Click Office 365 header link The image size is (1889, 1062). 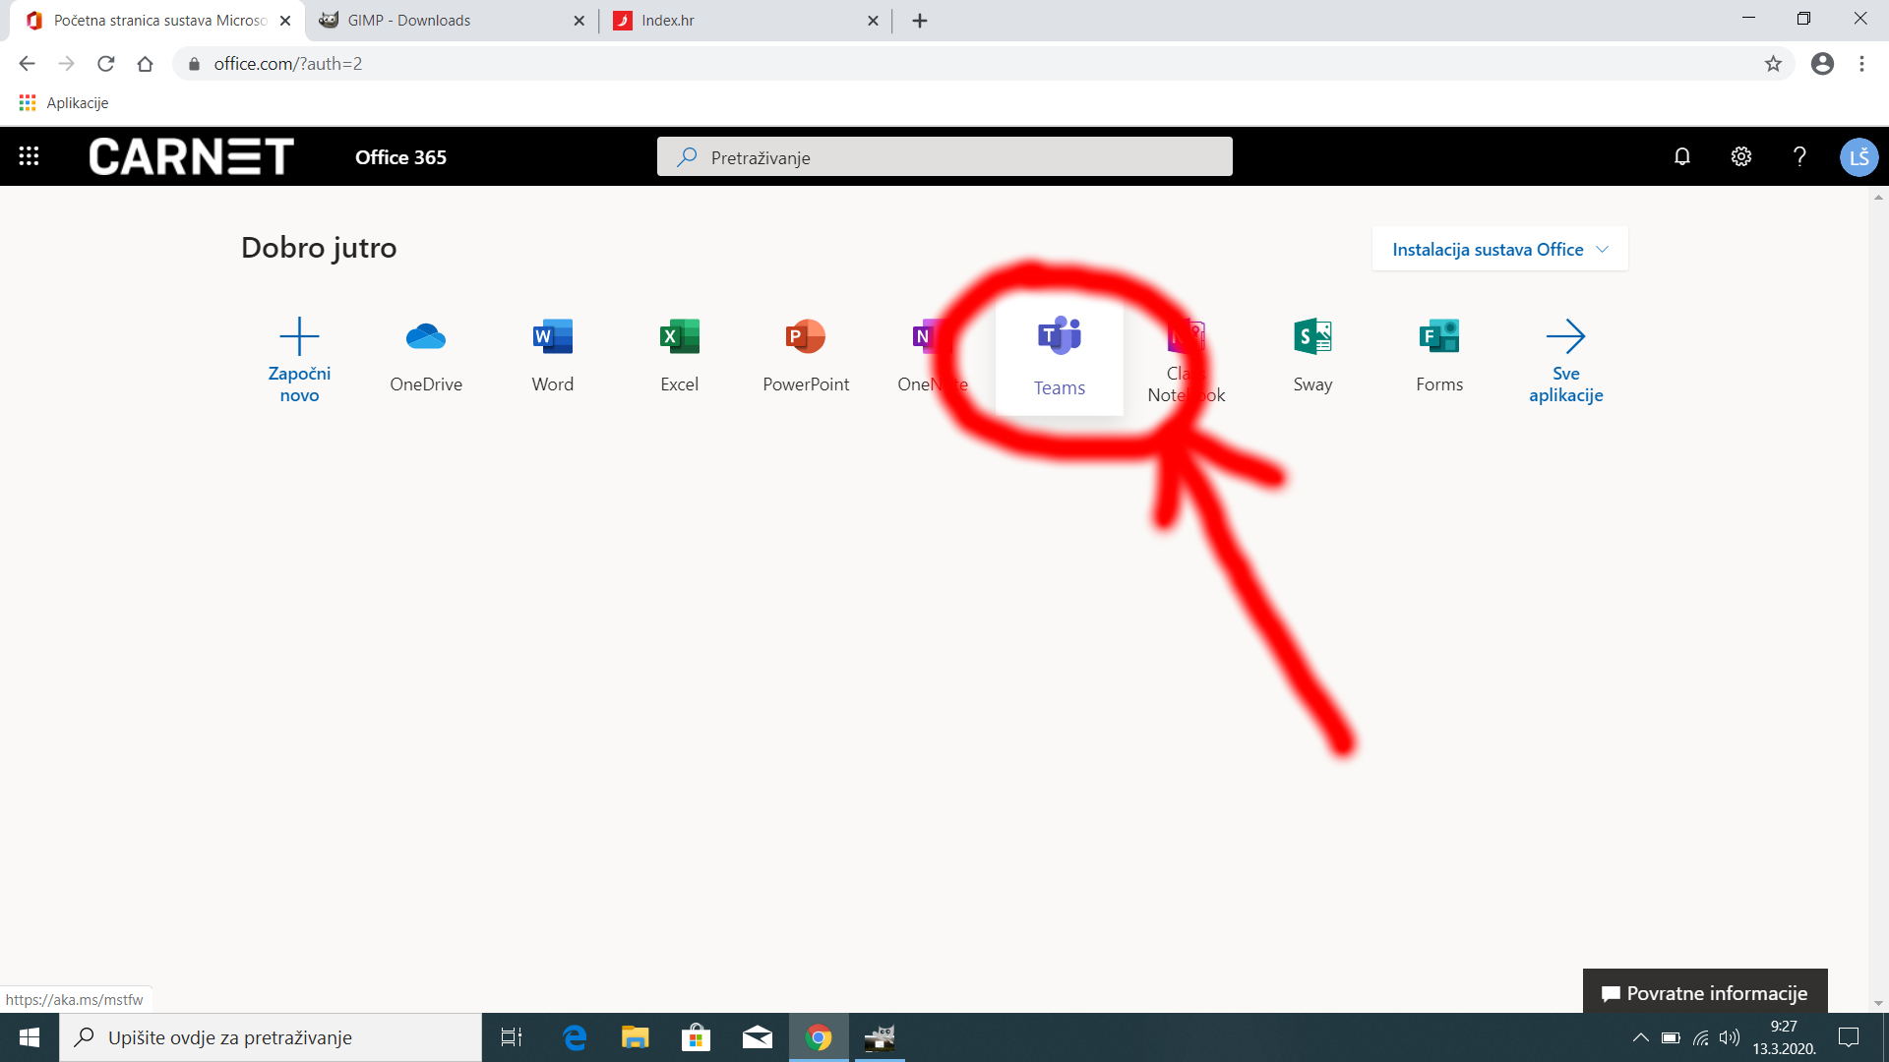(400, 157)
